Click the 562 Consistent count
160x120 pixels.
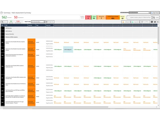pyautogui.click(x=6, y=17)
